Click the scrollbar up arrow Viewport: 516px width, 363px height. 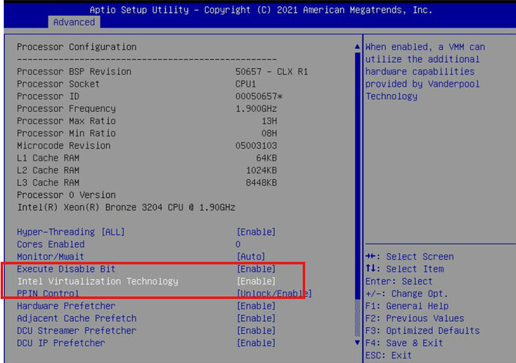(x=357, y=47)
